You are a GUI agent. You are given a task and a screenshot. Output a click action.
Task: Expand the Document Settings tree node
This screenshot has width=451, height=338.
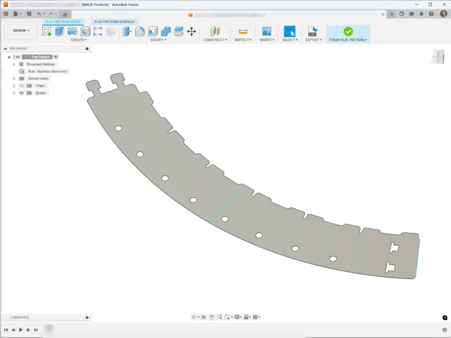click(14, 64)
